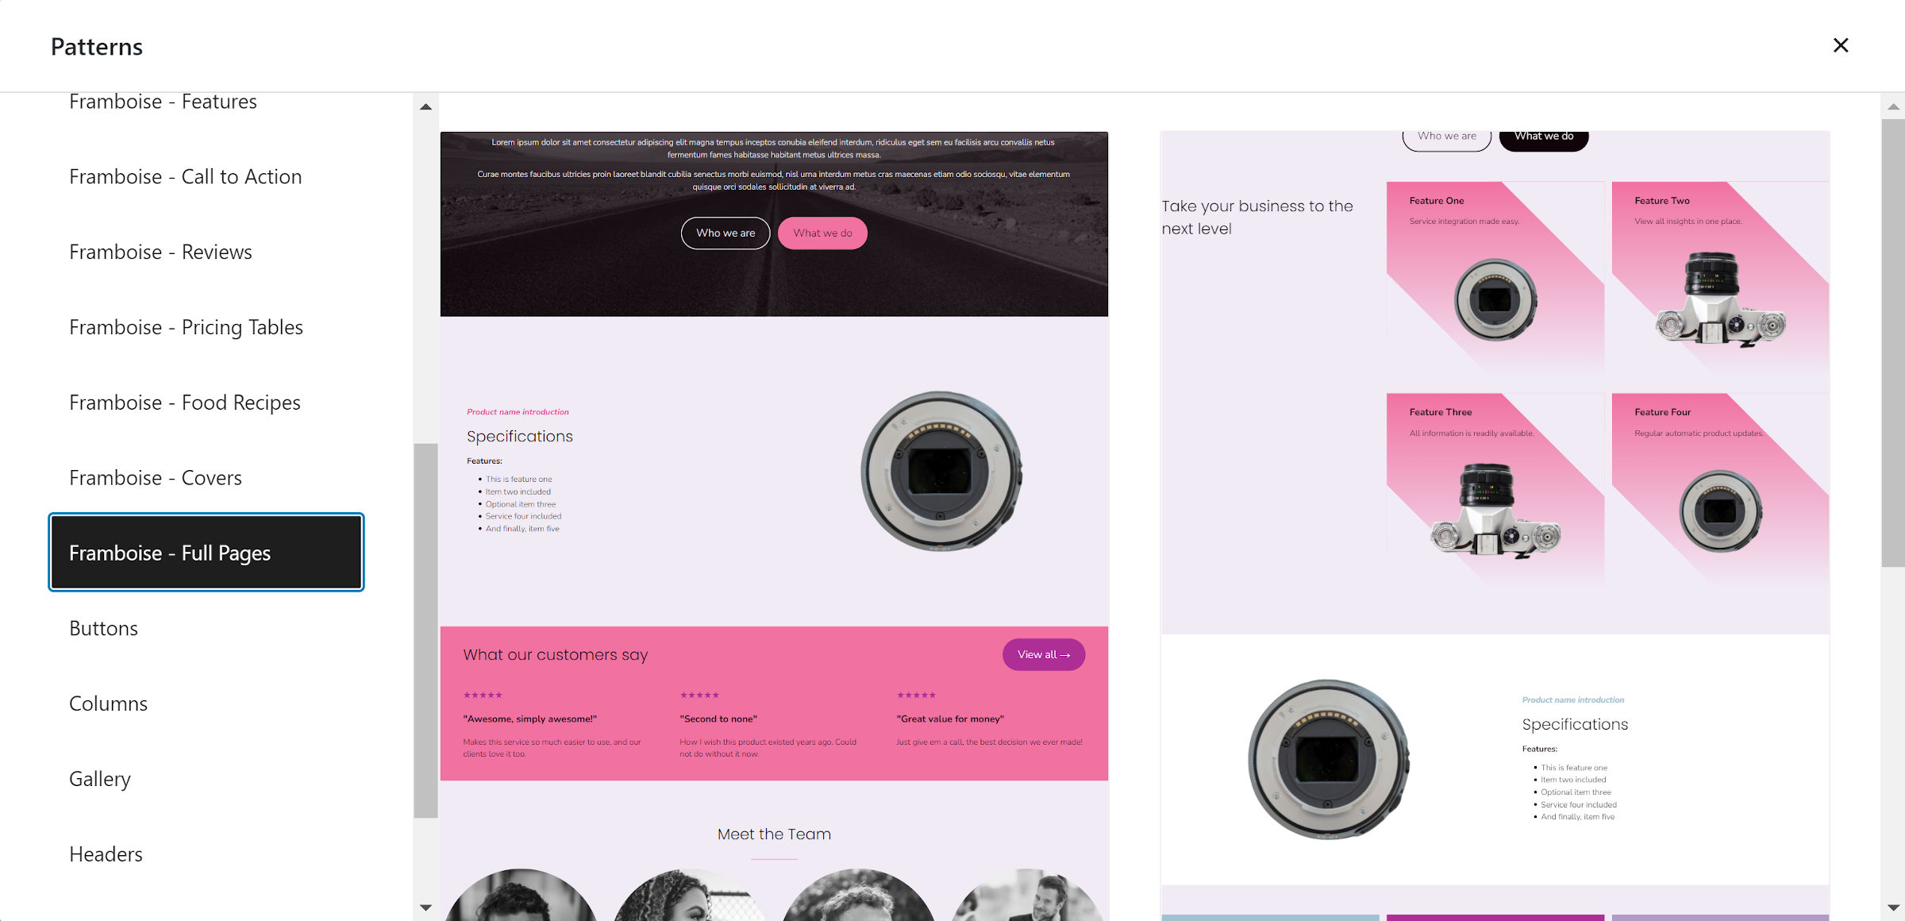Select Framboise - Full Pages category
This screenshot has width=1905, height=921.
tap(206, 553)
